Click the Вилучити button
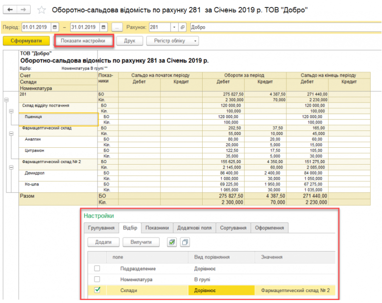This screenshot has width=382, height=303. 141,242
